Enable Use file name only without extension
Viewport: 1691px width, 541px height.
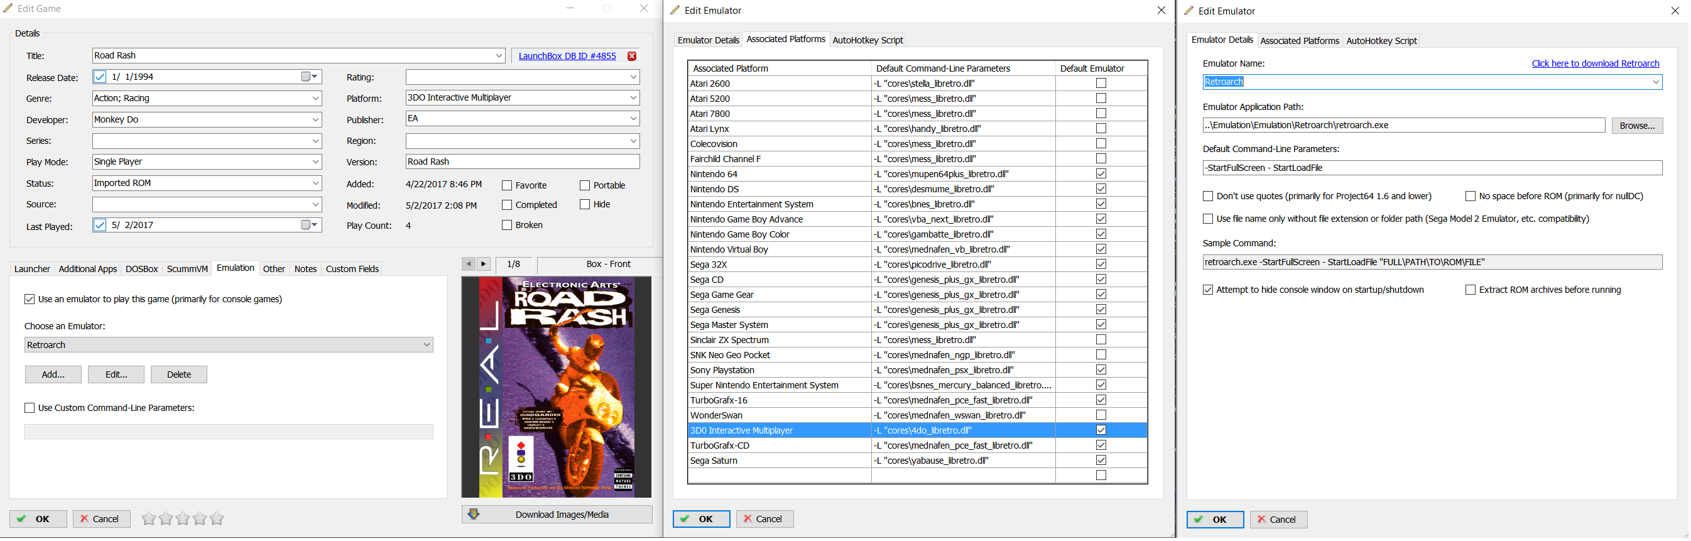point(1209,219)
